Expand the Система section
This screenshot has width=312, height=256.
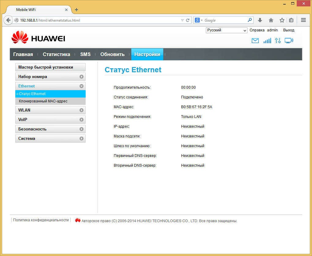coord(50,139)
